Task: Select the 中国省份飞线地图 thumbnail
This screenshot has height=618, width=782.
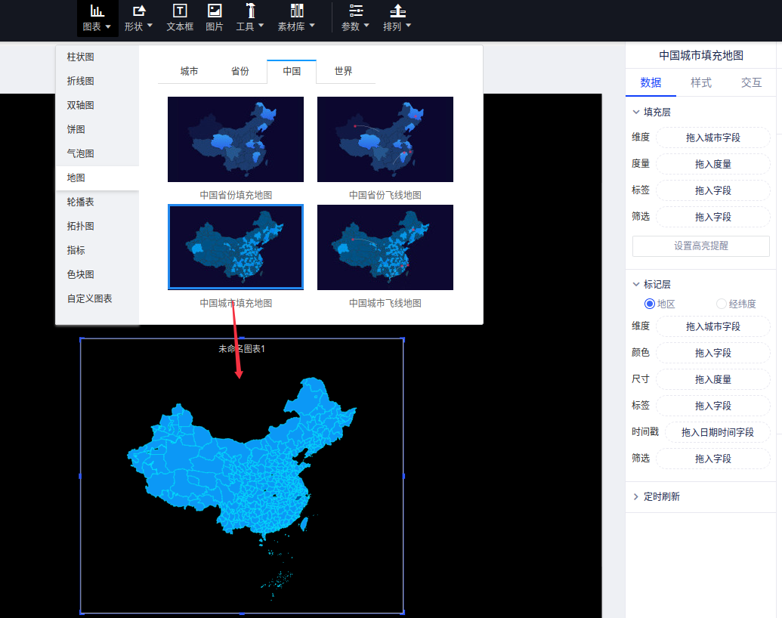Action: point(385,140)
